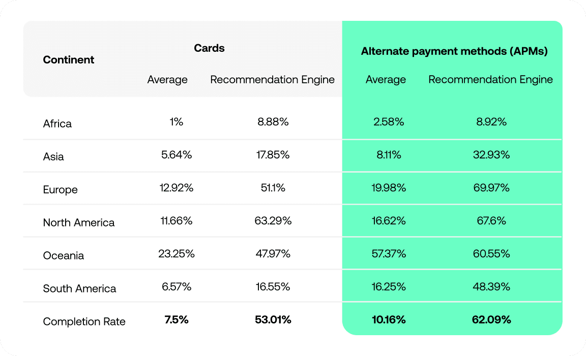Image resolution: width=586 pixels, height=356 pixels.
Task: Select the Europe row label
Action: (x=61, y=190)
